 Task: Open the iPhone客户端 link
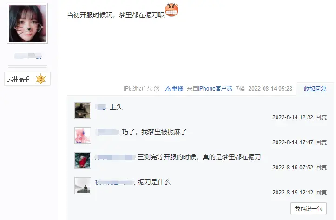tap(215, 89)
